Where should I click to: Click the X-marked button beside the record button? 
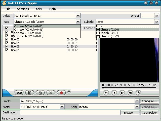tap(51, 93)
